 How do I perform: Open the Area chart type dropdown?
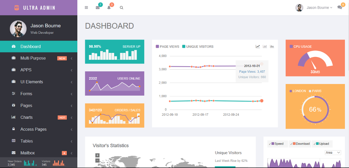pyautogui.click(x=333, y=153)
